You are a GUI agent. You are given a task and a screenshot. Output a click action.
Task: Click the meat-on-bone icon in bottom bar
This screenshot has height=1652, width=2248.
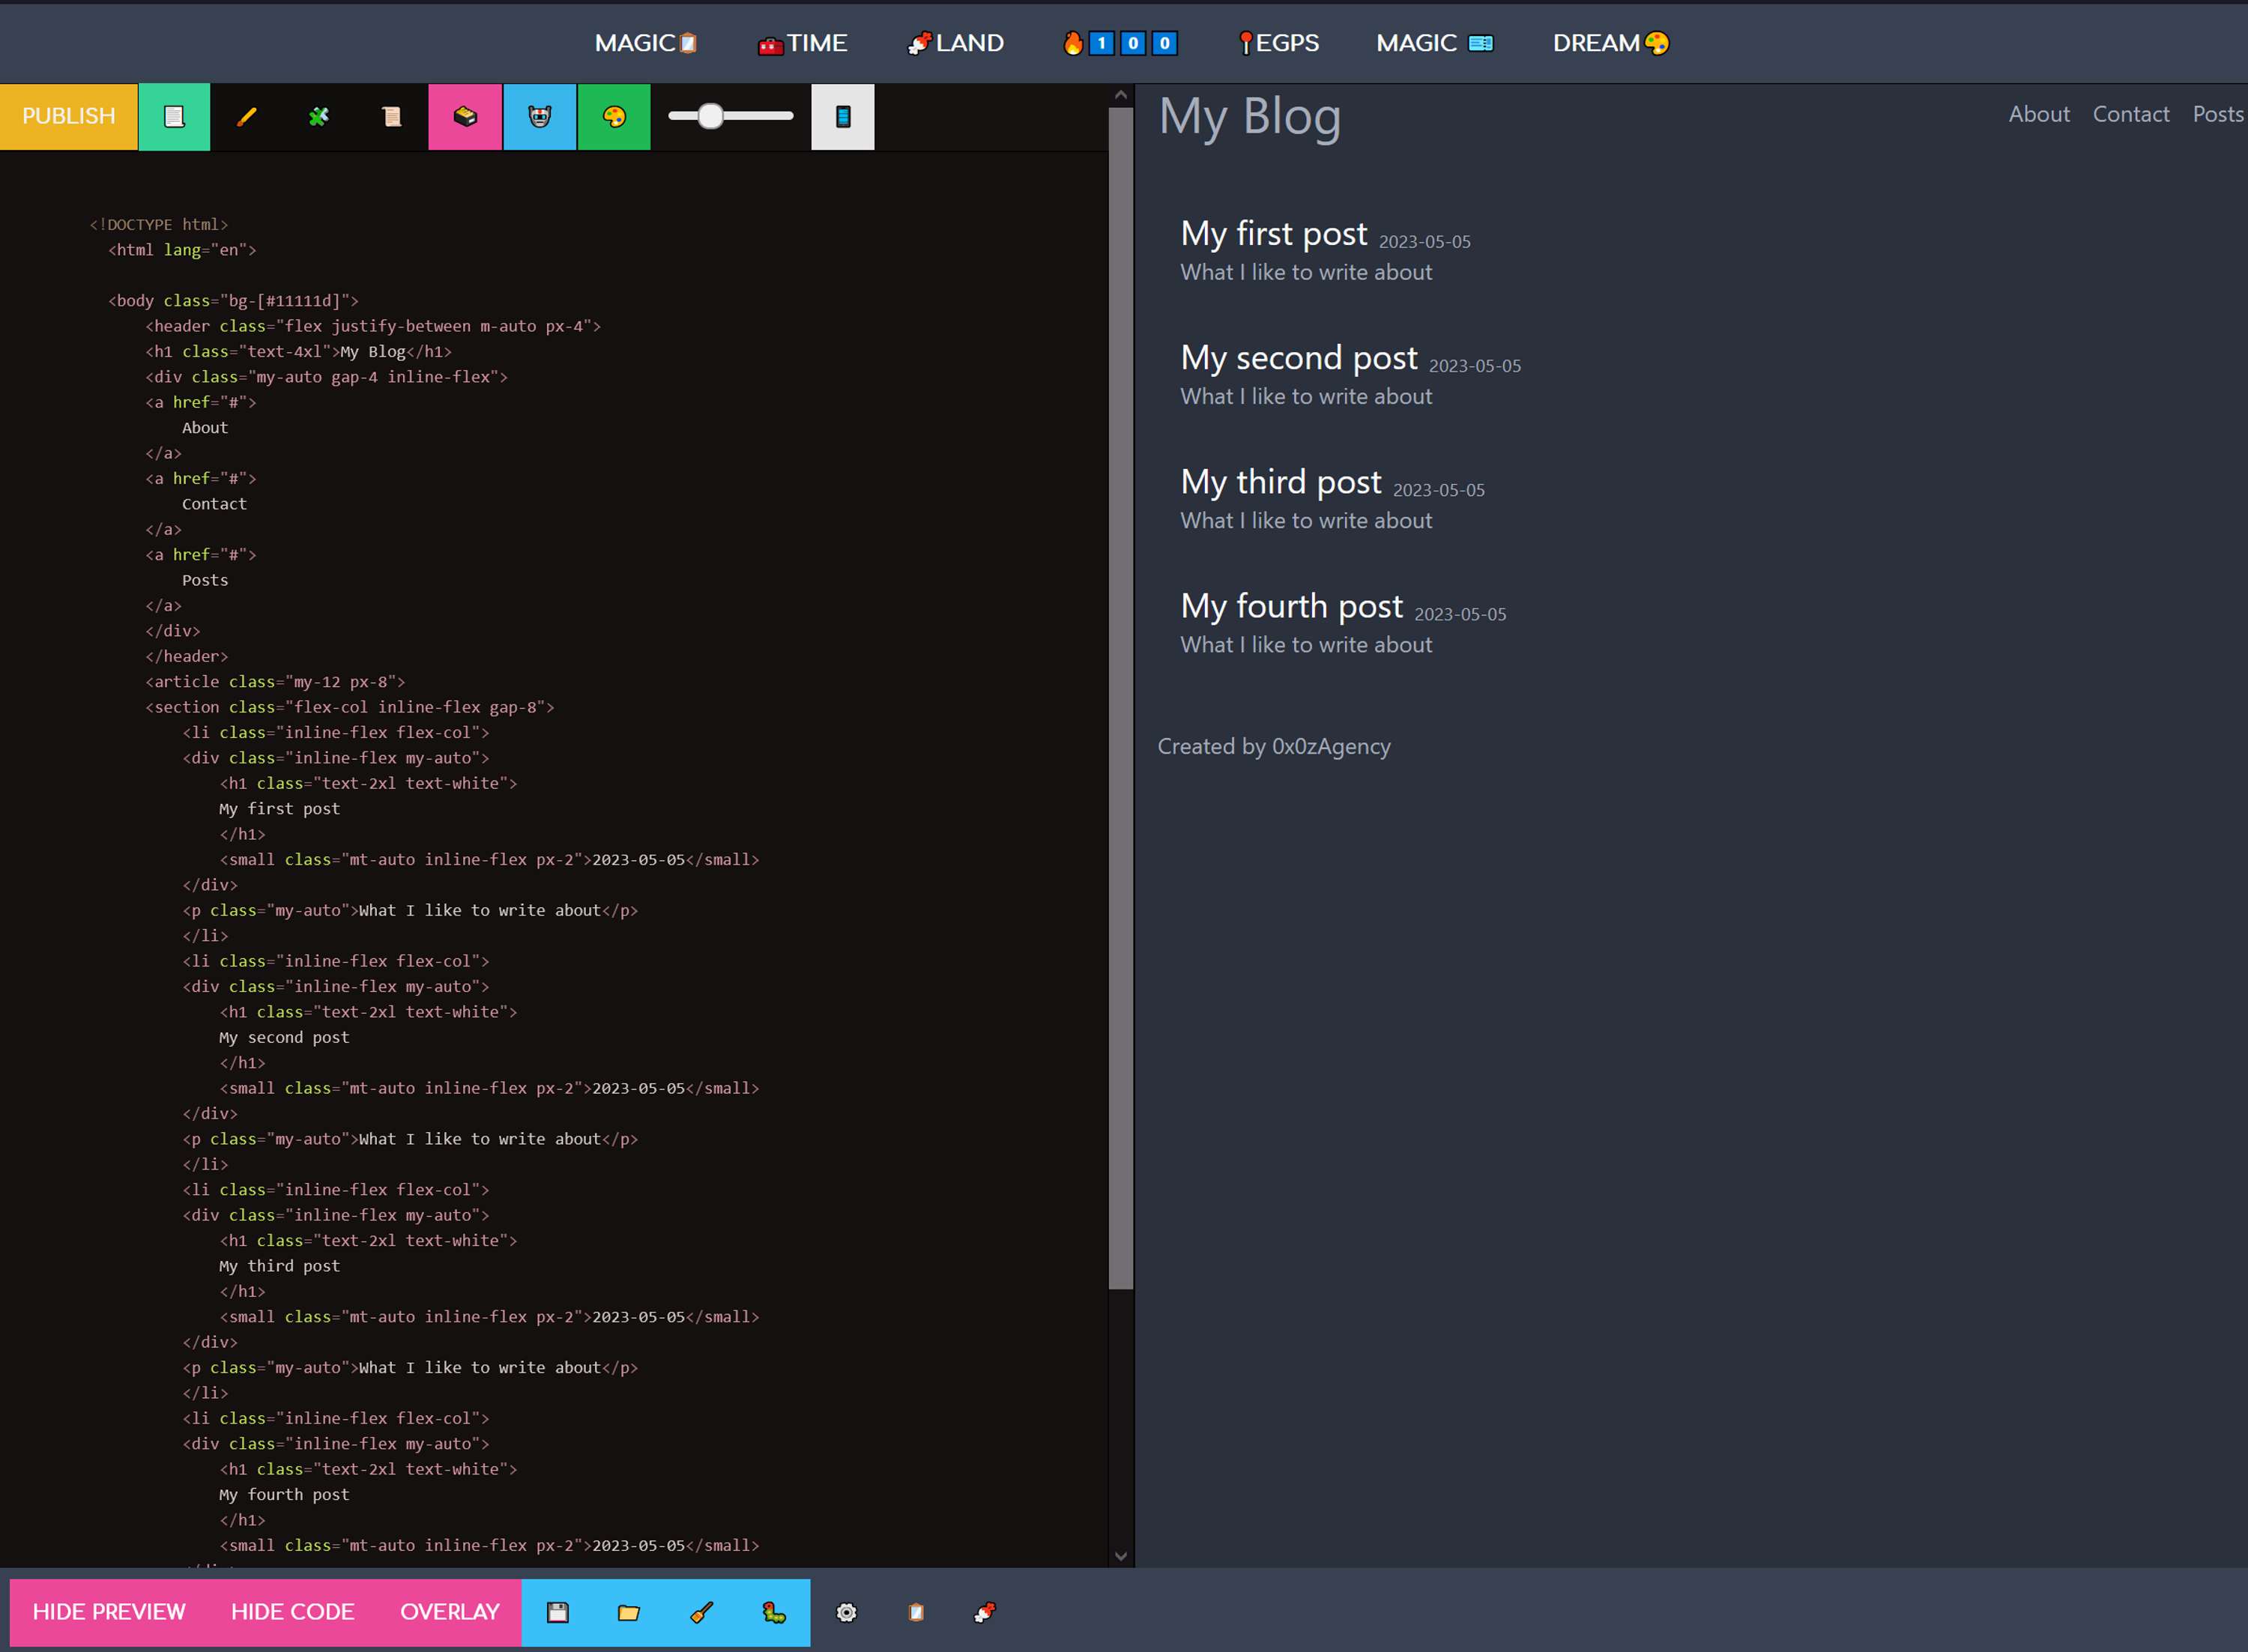point(985,1612)
